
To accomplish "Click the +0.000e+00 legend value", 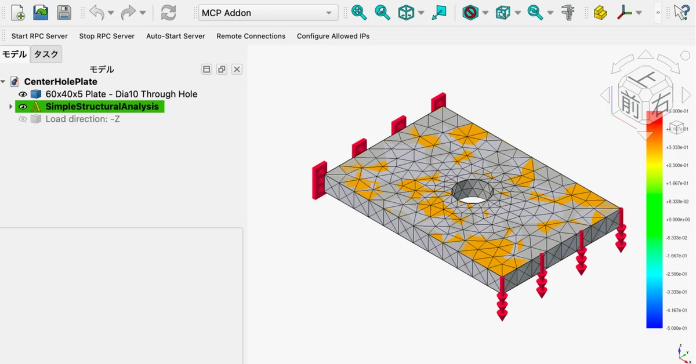I will click(677, 220).
